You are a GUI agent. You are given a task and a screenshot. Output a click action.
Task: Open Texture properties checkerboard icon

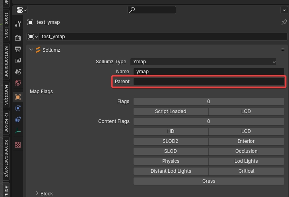tap(18, 145)
